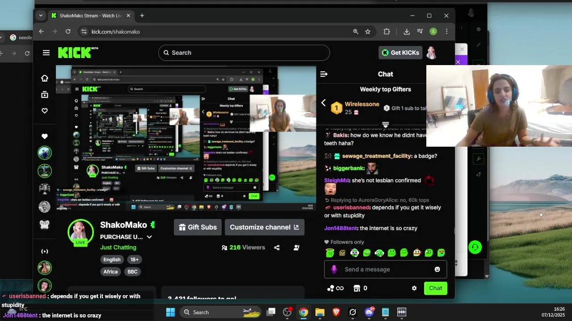
Task: Open a new Chrome tab
Action: click(x=142, y=16)
